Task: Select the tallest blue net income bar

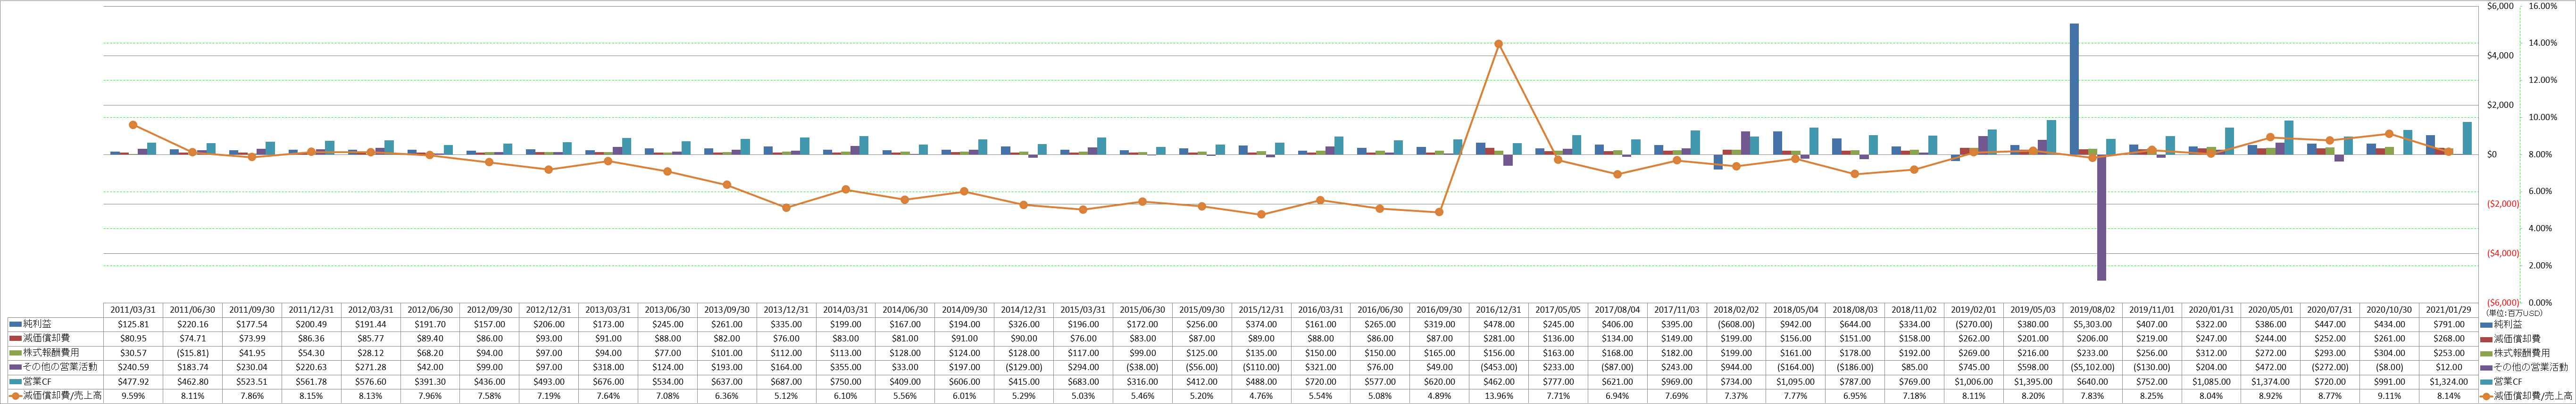Action: (x=2074, y=89)
